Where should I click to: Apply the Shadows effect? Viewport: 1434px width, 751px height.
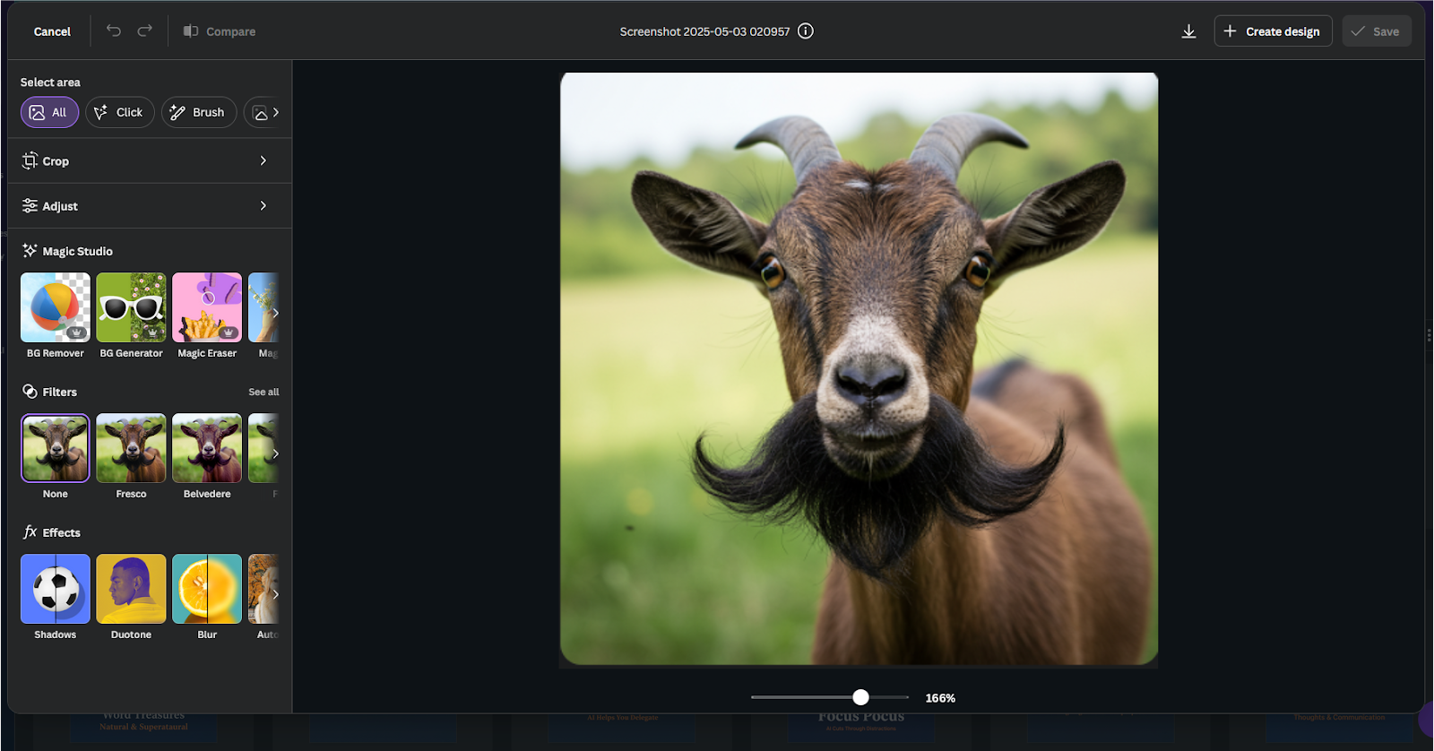click(56, 589)
